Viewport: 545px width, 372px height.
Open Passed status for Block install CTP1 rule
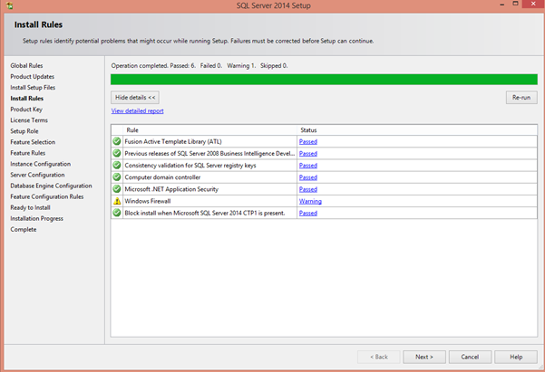click(308, 213)
